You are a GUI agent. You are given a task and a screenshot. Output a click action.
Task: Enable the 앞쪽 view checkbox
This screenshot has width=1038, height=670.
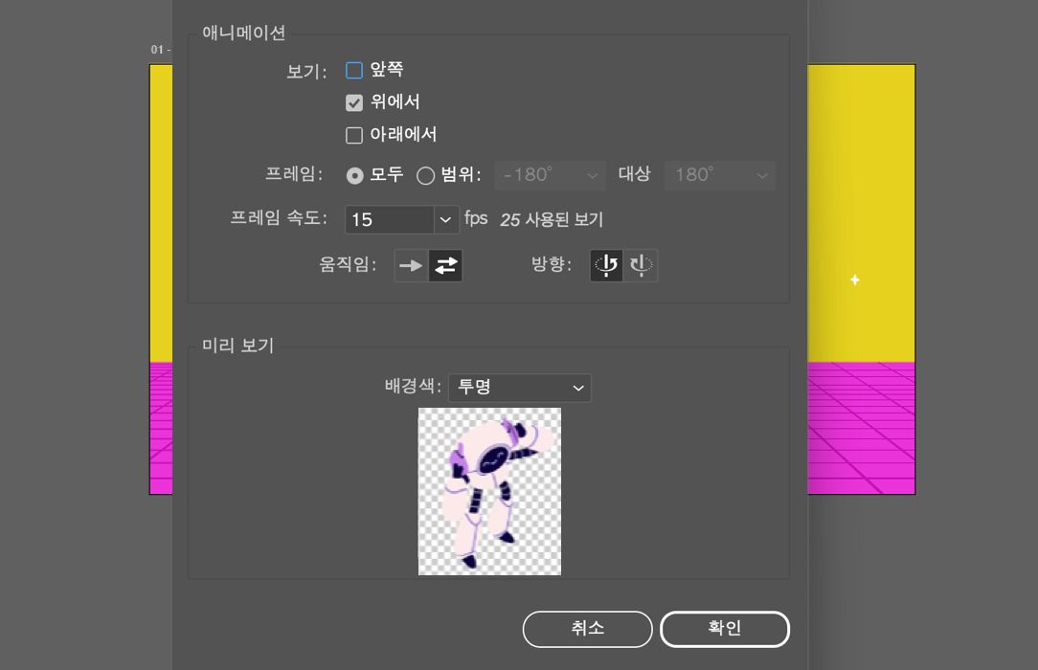353,69
